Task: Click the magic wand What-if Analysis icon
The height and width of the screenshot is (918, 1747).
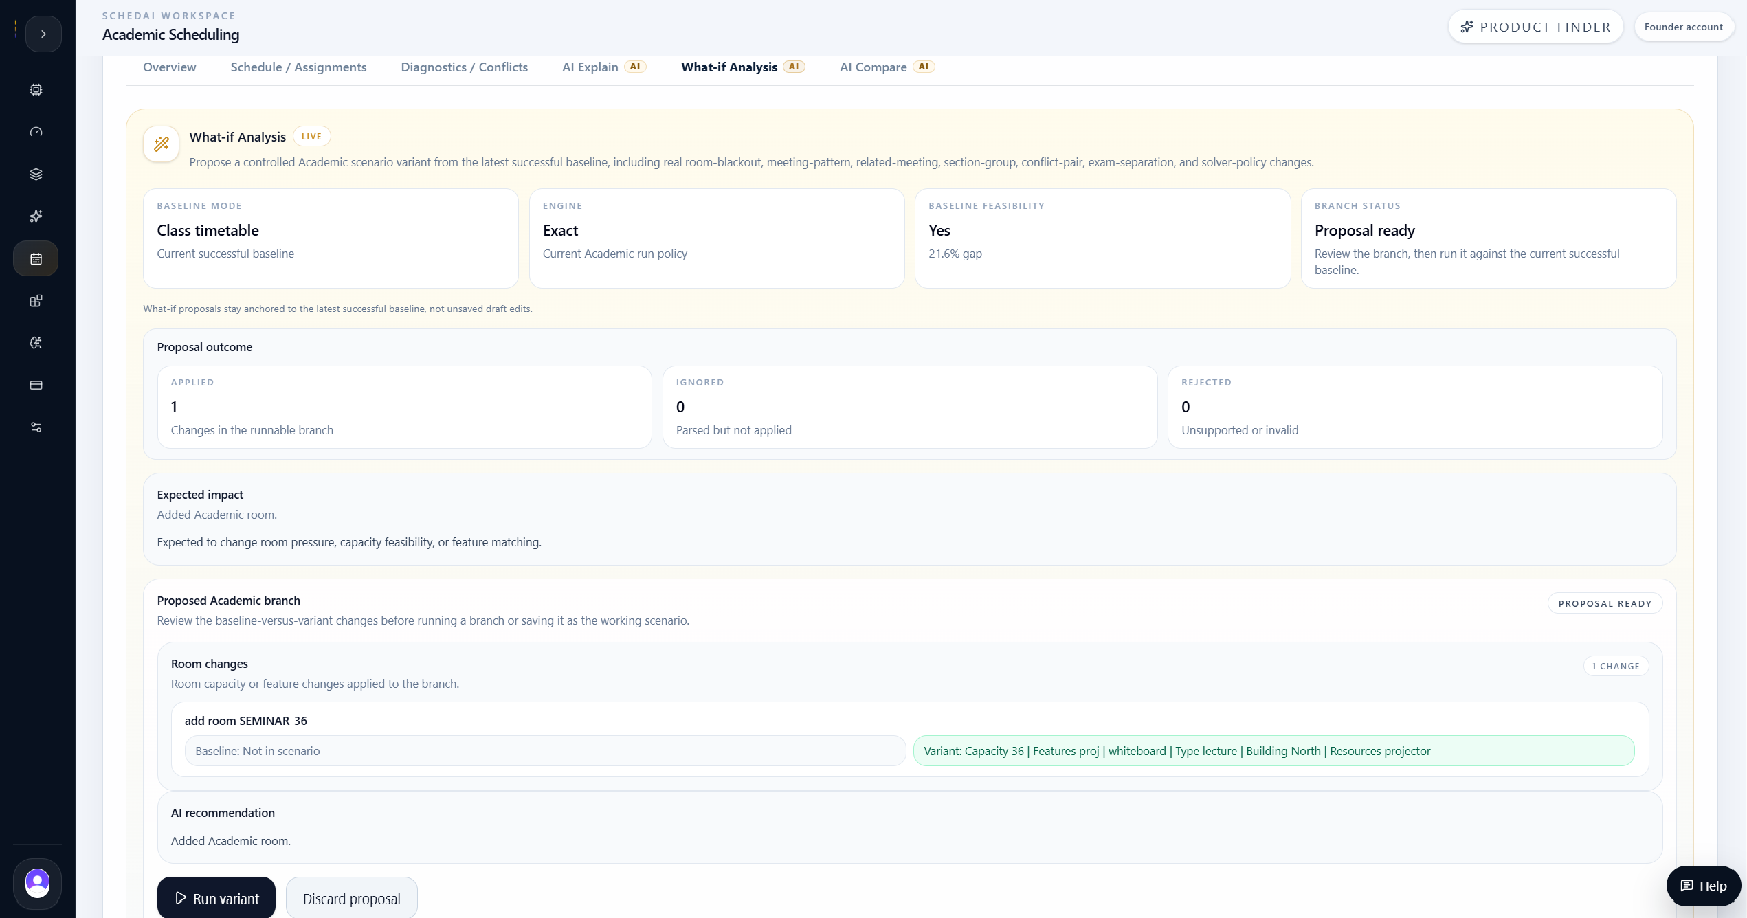Action: click(x=162, y=144)
